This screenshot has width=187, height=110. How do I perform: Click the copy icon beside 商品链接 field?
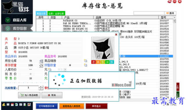(86, 61)
